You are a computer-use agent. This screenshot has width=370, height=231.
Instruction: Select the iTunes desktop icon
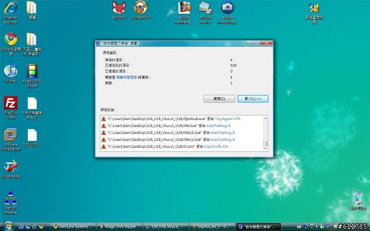point(10,74)
